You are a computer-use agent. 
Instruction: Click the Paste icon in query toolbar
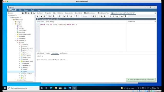point(64,16)
